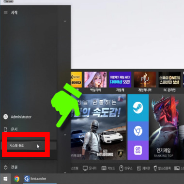Open keyboard settings icon

pyautogui.click(x=108, y=169)
